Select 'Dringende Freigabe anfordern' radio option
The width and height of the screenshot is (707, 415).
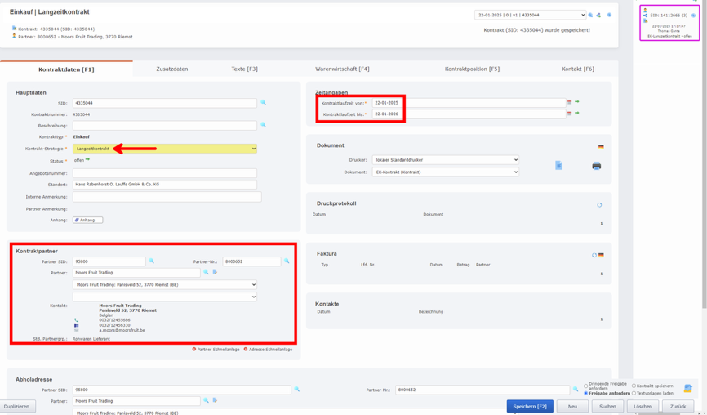(586, 386)
